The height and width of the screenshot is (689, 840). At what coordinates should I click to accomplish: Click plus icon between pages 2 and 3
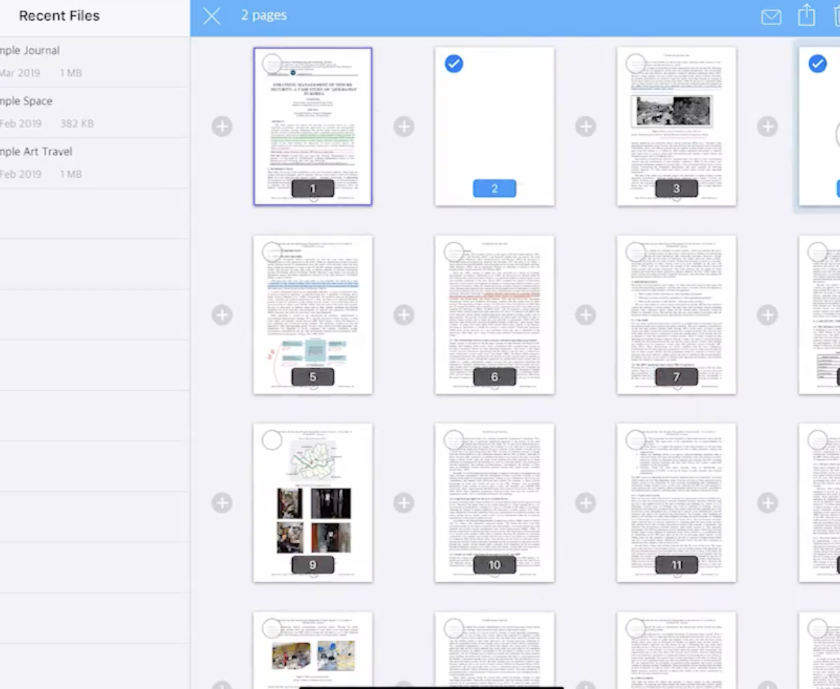586,127
